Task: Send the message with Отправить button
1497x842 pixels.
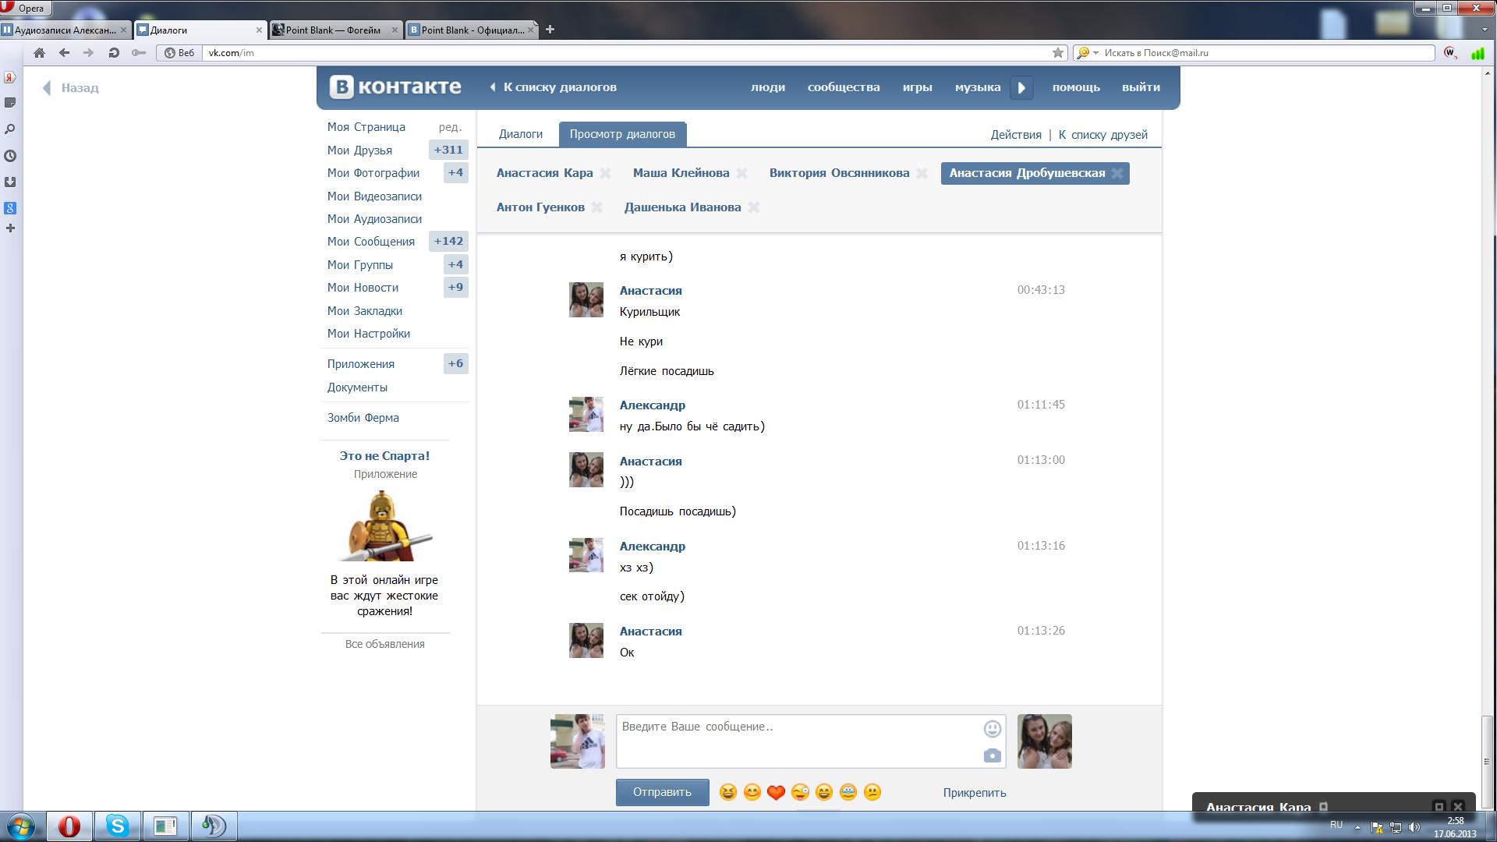Action: click(x=663, y=792)
